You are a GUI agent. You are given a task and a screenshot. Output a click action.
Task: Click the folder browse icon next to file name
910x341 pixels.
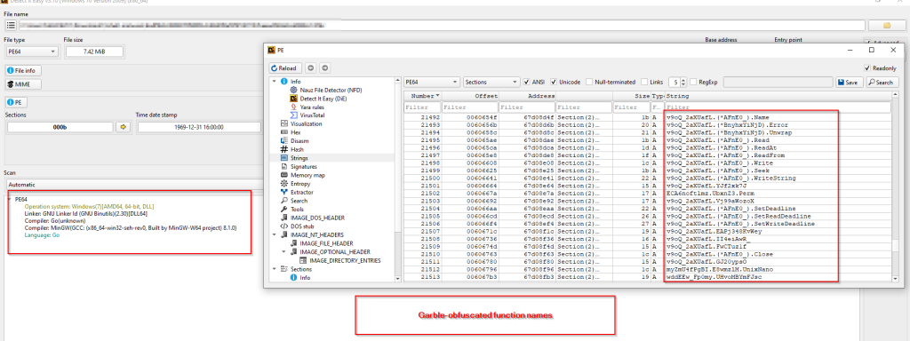click(886, 26)
